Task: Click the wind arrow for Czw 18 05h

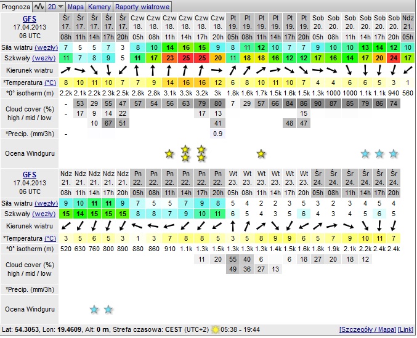Action: pyautogui.click(x=137, y=70)
